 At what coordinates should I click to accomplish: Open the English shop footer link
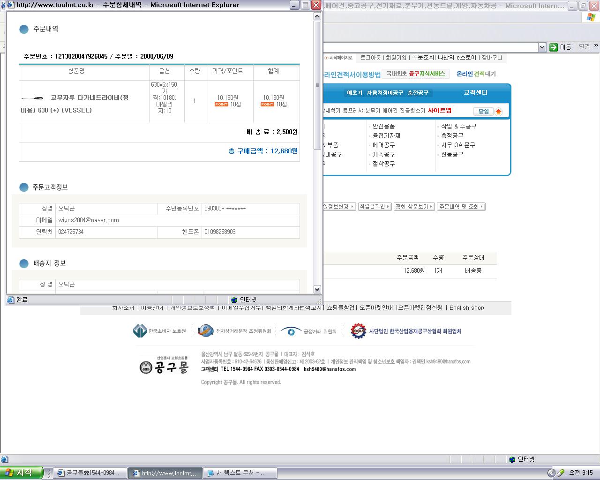pos(466,308)
